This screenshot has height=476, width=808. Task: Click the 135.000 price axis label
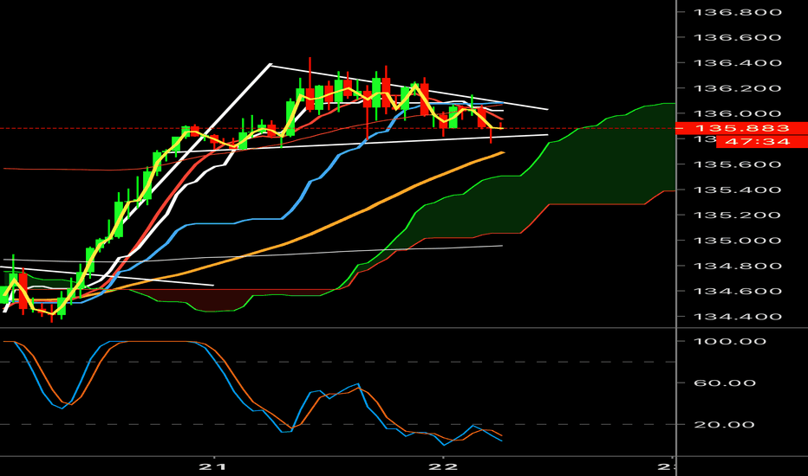tap(738, 241)
